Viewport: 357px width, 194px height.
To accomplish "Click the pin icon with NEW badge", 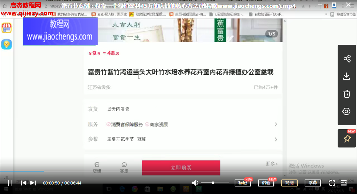I will [347, 138].
